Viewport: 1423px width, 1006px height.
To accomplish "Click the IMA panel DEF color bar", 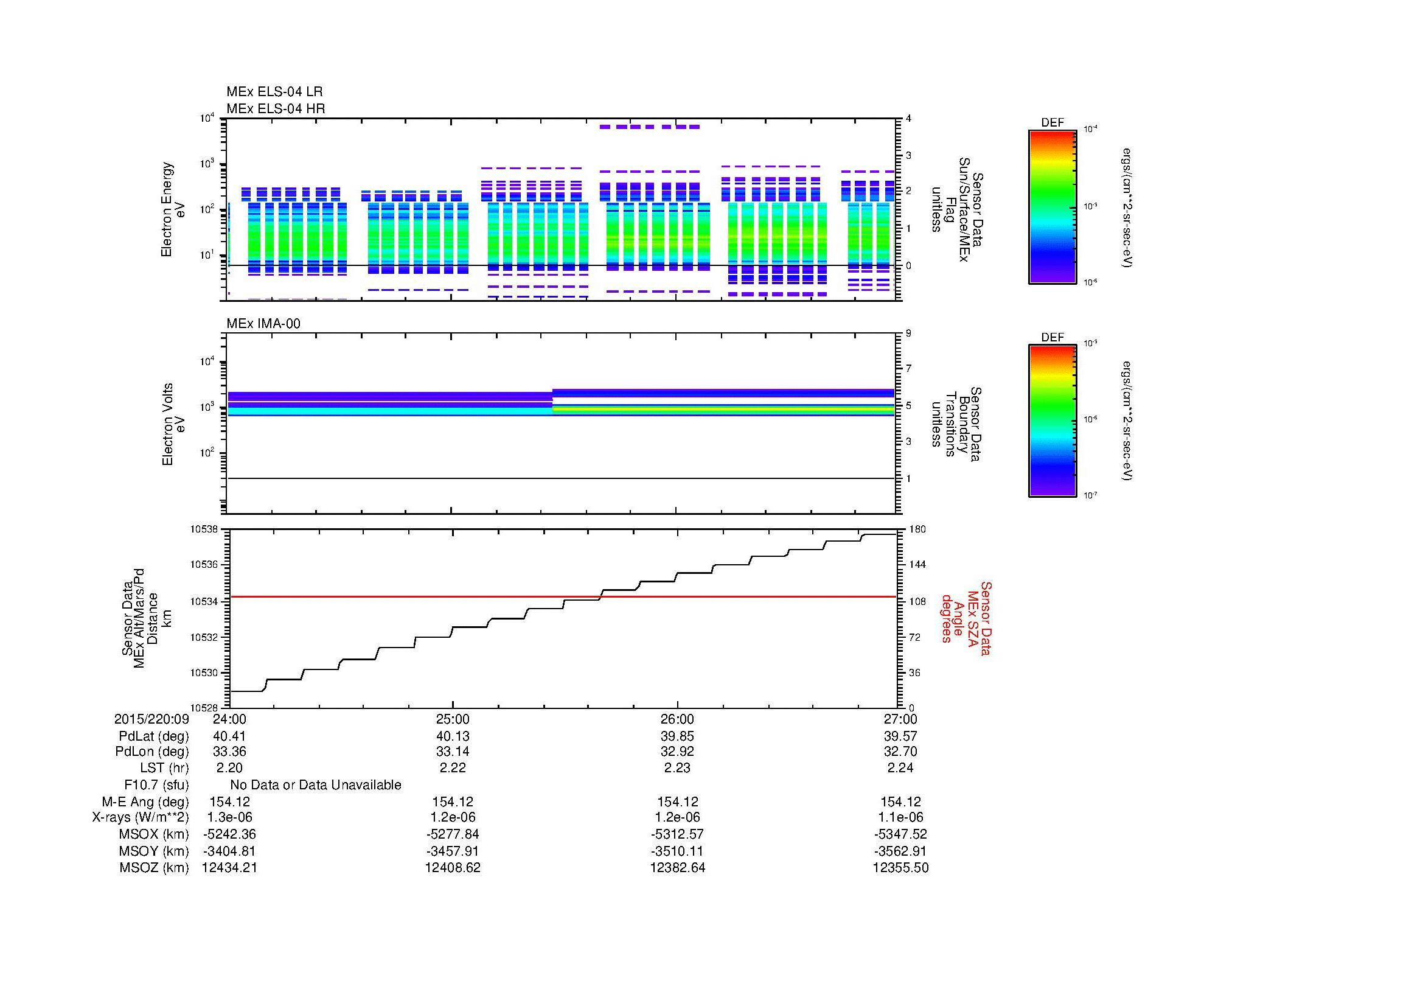I will pos(1052,422).
